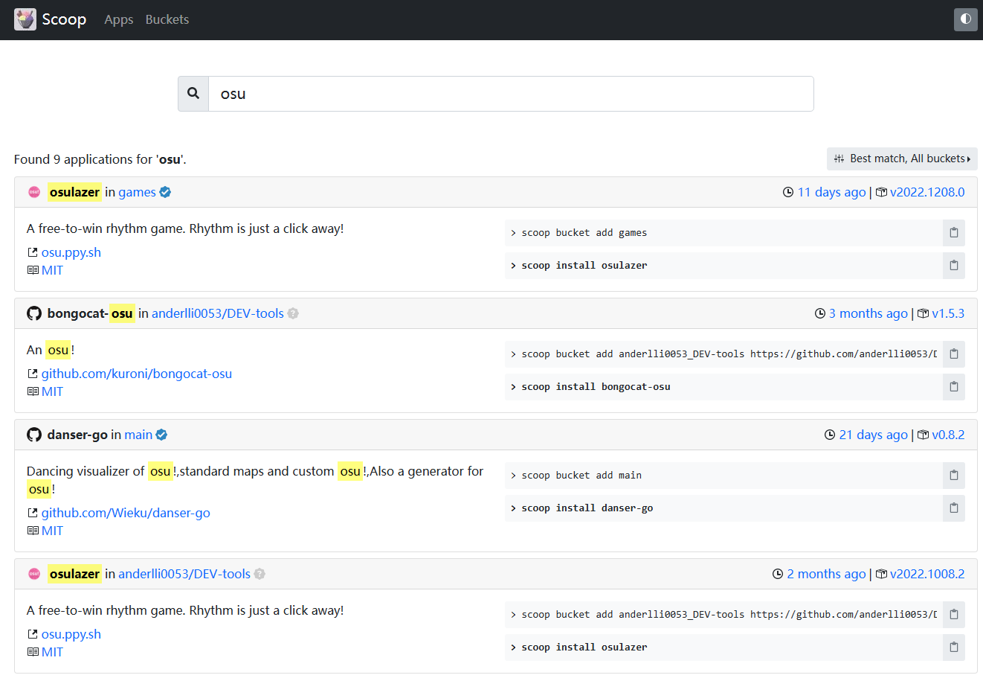983x678 pixels.
Task: Open the 'games' bucket link
Action: click(137, 192)
